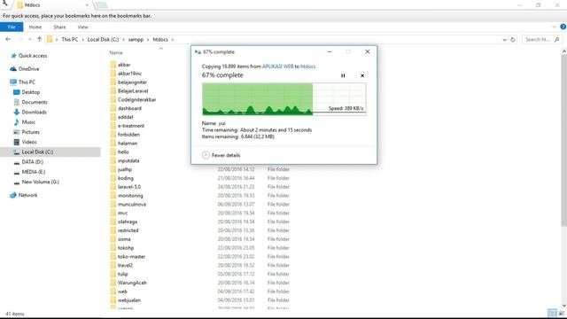This screenshot has height=319, width=567.
Task: Select the hello folder
Action: pos(120,152)
